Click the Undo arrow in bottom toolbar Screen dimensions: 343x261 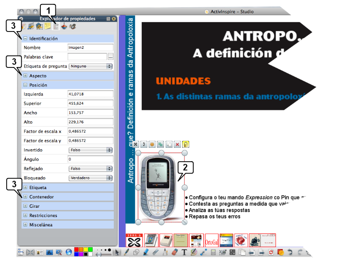click(x=290, y=253)
